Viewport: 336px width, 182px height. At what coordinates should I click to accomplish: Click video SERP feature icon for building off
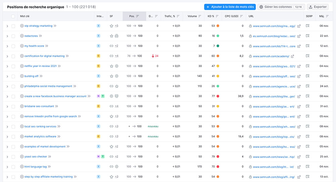coord(117,76)
